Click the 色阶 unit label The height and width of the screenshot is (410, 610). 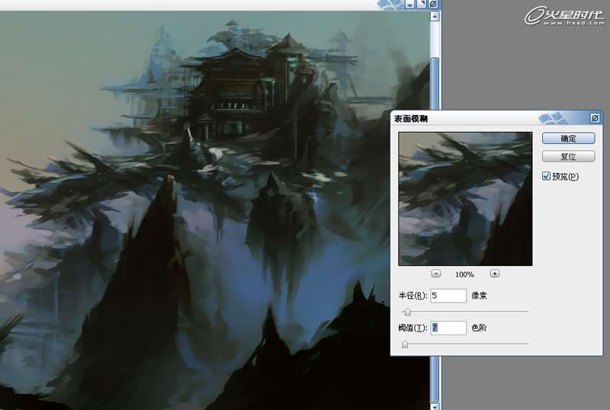[479, 328]
